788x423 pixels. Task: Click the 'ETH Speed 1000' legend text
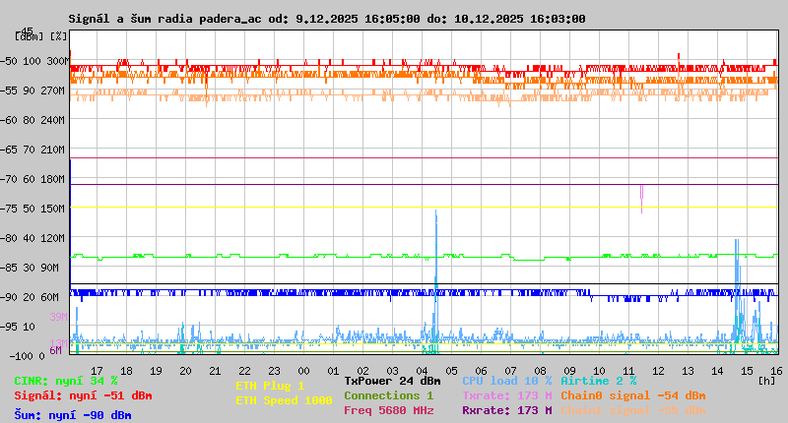284,400
